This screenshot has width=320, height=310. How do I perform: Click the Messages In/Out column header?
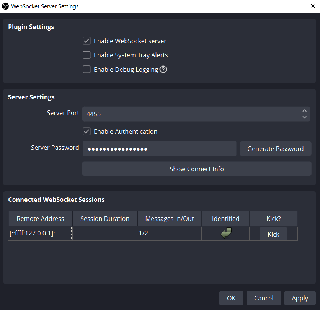pos(169,219)
